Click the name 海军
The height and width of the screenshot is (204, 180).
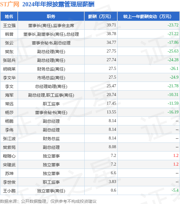click(x=9, y=95)
